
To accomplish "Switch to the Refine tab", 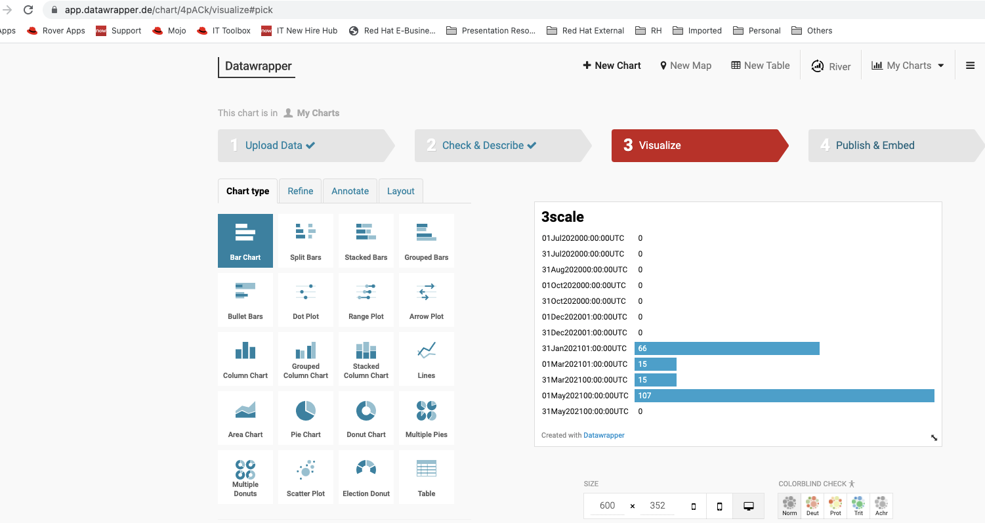I will click(x=301, y=191).
